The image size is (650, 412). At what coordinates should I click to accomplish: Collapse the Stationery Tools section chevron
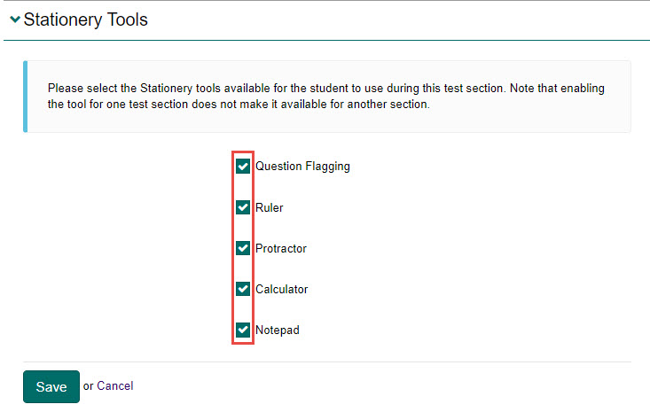point(14,19)
